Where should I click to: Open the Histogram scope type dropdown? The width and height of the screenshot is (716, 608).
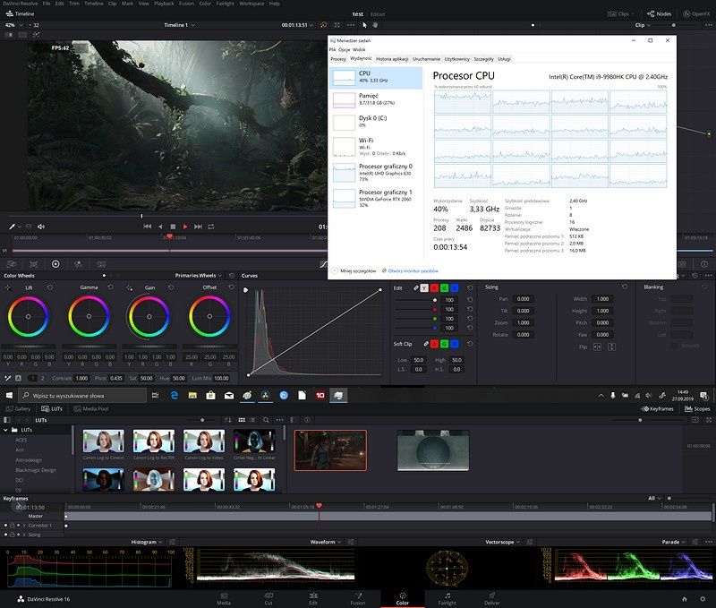(x=147, y=542)
